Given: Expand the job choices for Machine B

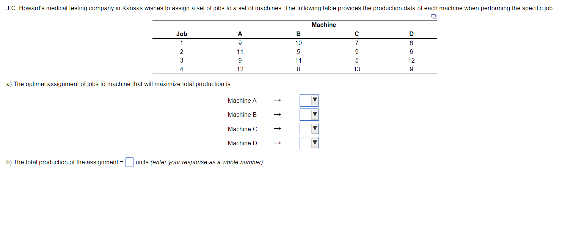Looking at the screenshot, I should pos(309,114).
